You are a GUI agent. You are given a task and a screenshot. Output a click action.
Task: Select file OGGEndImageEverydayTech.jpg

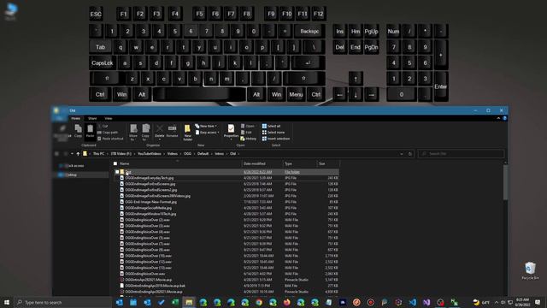[150, 178]
